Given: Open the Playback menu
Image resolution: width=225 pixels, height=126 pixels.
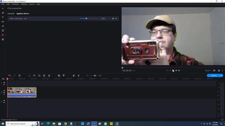Looking at the screenshot, I should 15,4.
